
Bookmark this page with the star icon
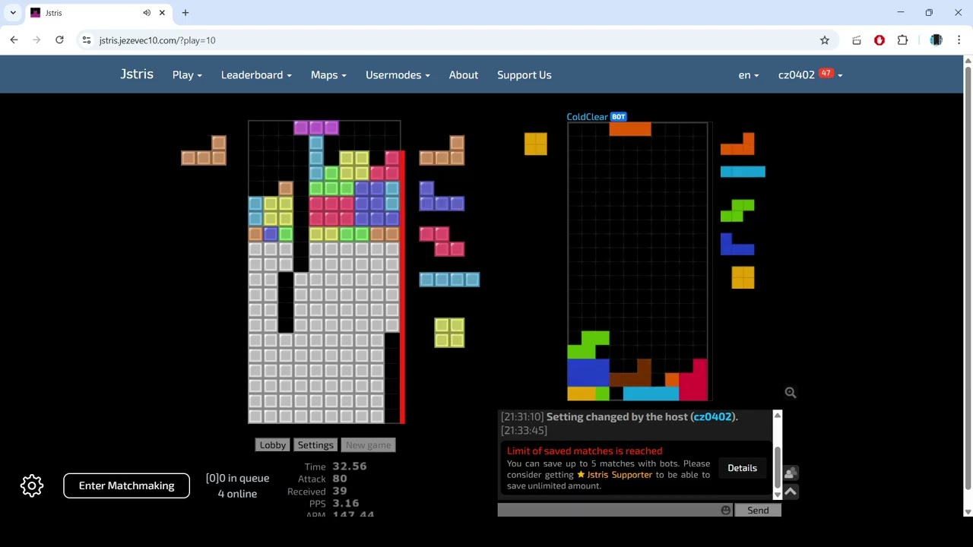click(x=825, y=40)
